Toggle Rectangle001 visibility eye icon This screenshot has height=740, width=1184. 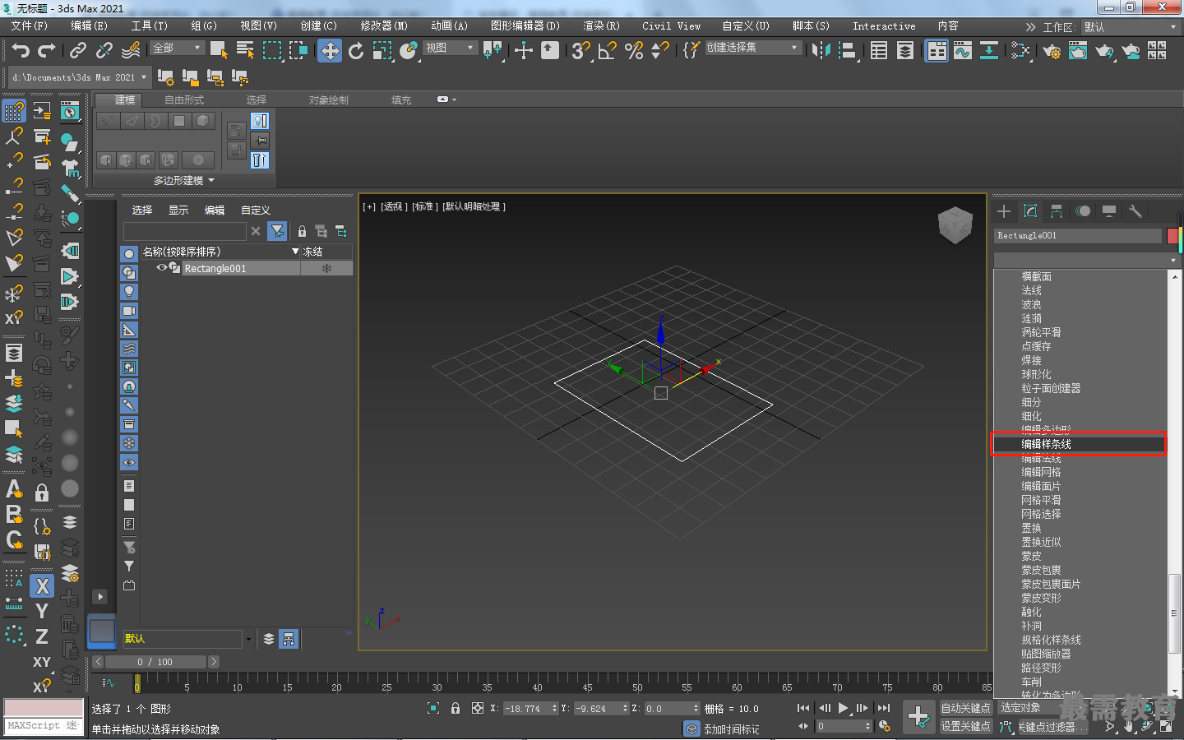coord(162,268)
